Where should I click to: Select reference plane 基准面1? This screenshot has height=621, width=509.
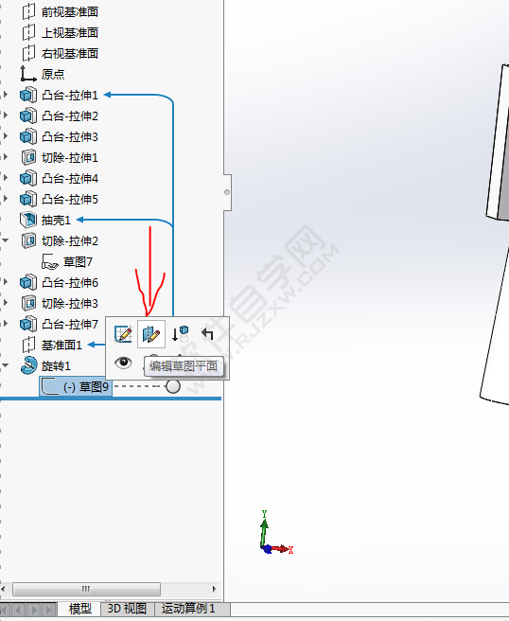pos(61,345)
